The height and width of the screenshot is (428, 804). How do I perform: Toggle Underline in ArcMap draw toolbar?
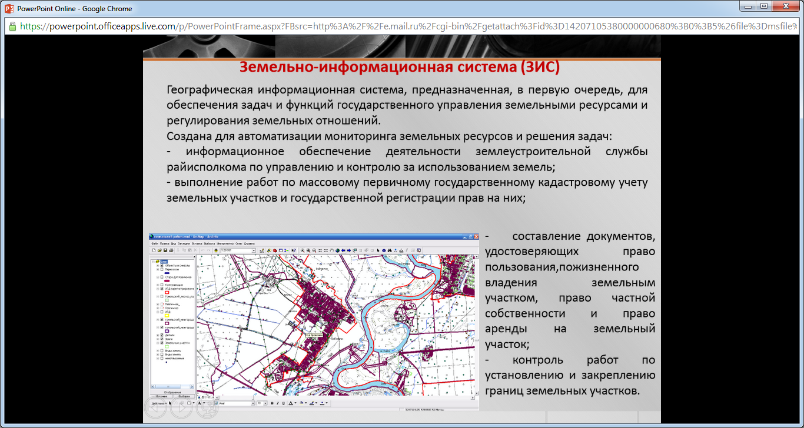[x=283, y=403]
